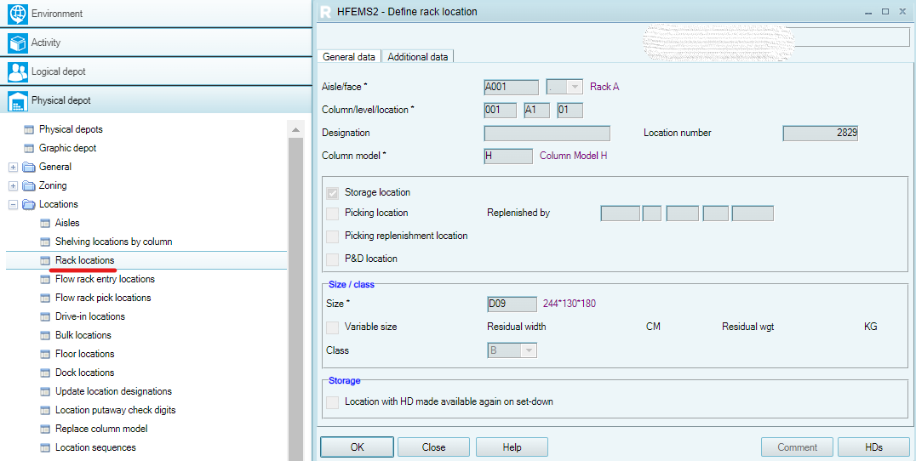Click the Designation input field
The width and height of the screenshot is (916, 461).
[547, 133]
